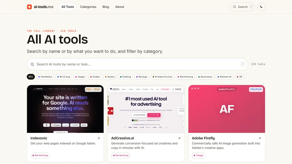Viewport: 292px width, 164px height.
Task: Click Adobe Firefly external link arrow icon
Action: click(x=260, y=138)
